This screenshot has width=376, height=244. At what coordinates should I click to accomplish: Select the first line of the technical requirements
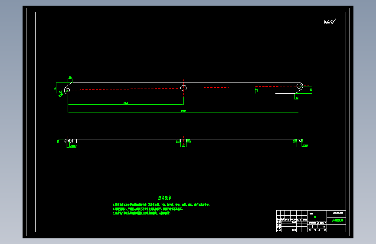click(161, 205)
